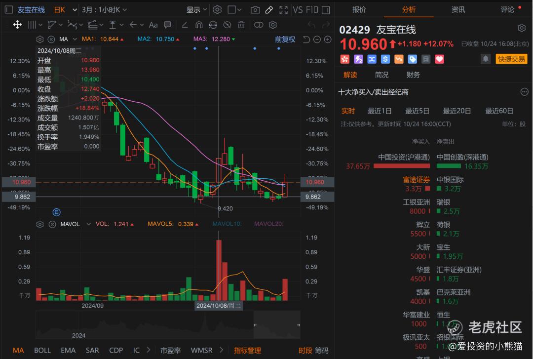Select the price range measure tool
Screen dimensions: 533x359
pos(113,25)
